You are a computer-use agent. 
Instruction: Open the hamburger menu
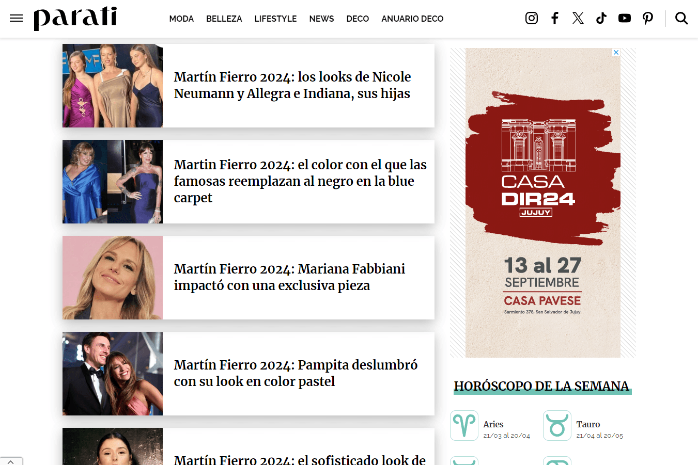coord(17,19)
